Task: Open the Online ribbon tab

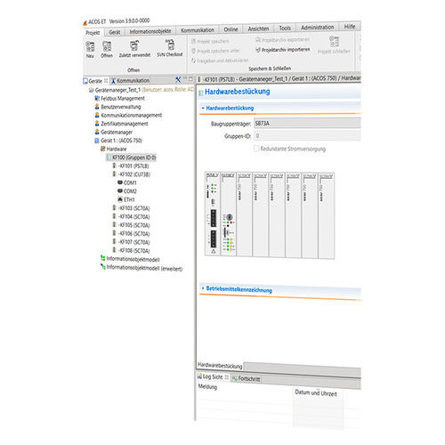Action: tap(231, 29)
